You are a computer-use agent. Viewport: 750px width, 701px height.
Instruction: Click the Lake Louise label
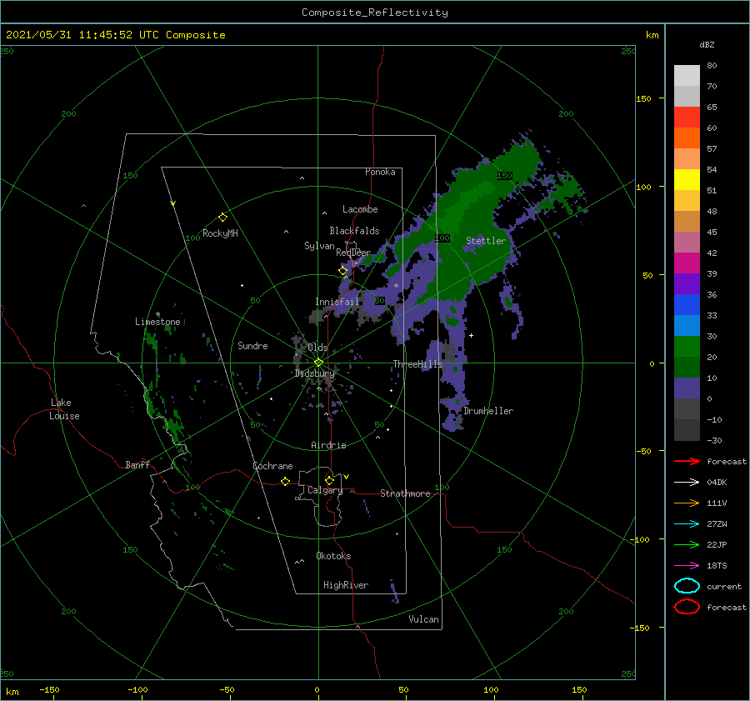click(x=64, y=409)
